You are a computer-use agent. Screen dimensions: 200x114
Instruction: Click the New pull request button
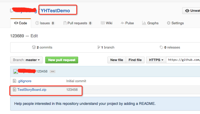[x=62, y=60]
